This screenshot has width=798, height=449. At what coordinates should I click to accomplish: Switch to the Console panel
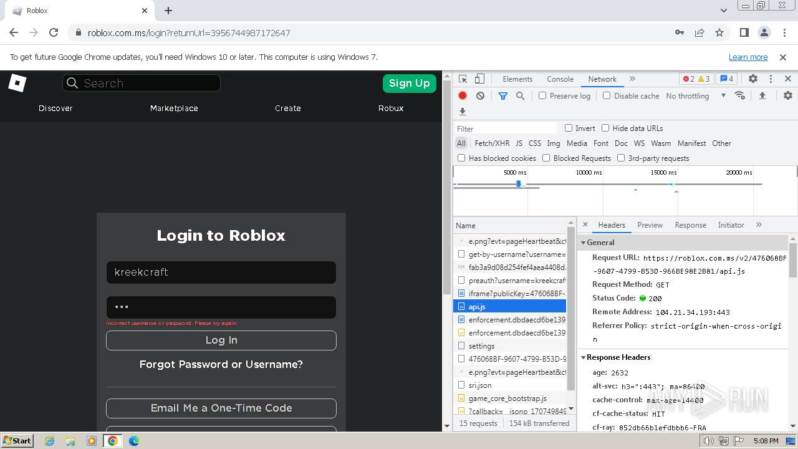click(560, 79)
